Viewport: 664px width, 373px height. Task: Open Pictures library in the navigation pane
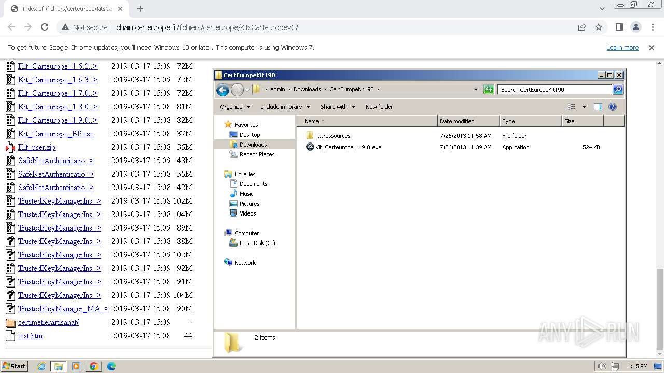coord(250,204)
